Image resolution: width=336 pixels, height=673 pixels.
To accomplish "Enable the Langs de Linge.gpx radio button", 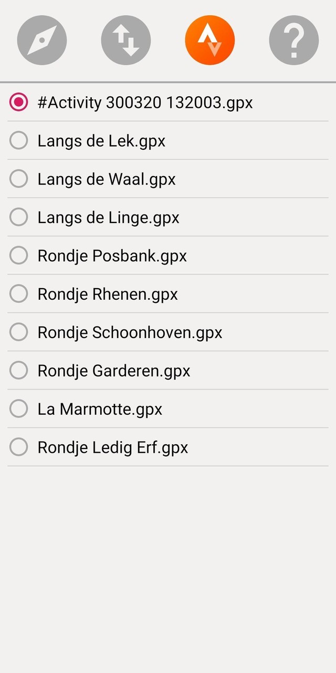I will pos(19,217).
